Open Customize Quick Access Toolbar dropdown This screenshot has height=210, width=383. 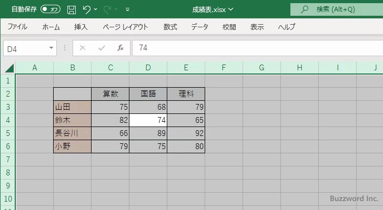[127, 9]
